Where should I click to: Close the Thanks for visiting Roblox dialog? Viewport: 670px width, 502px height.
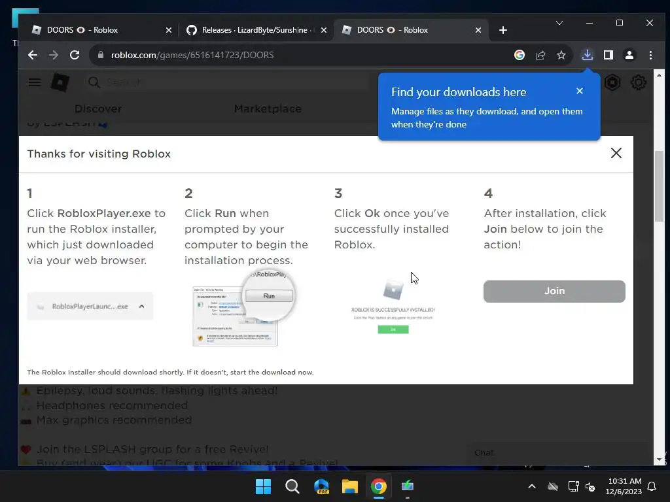(616, 153)
